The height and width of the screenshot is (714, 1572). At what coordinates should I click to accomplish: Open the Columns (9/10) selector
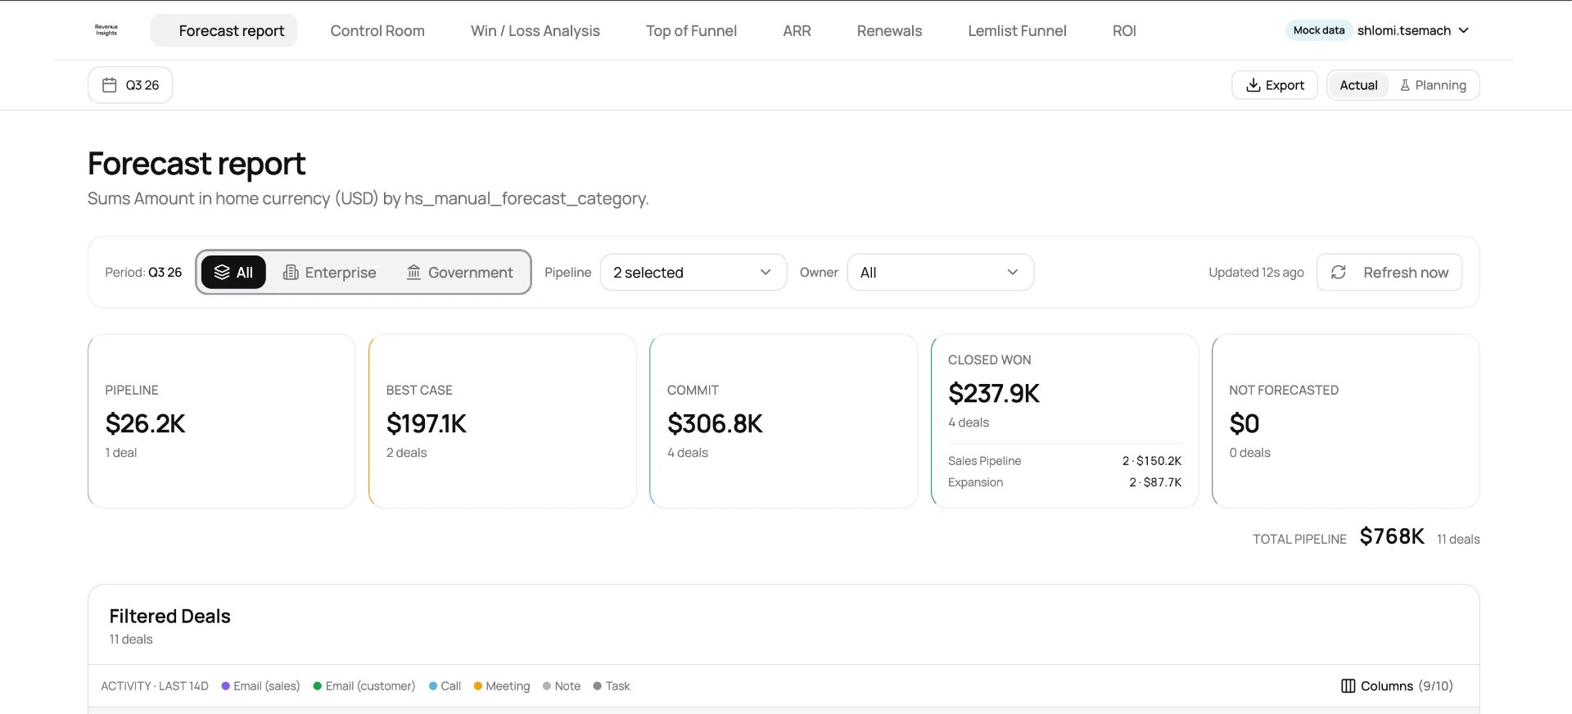click(1397, 686)
